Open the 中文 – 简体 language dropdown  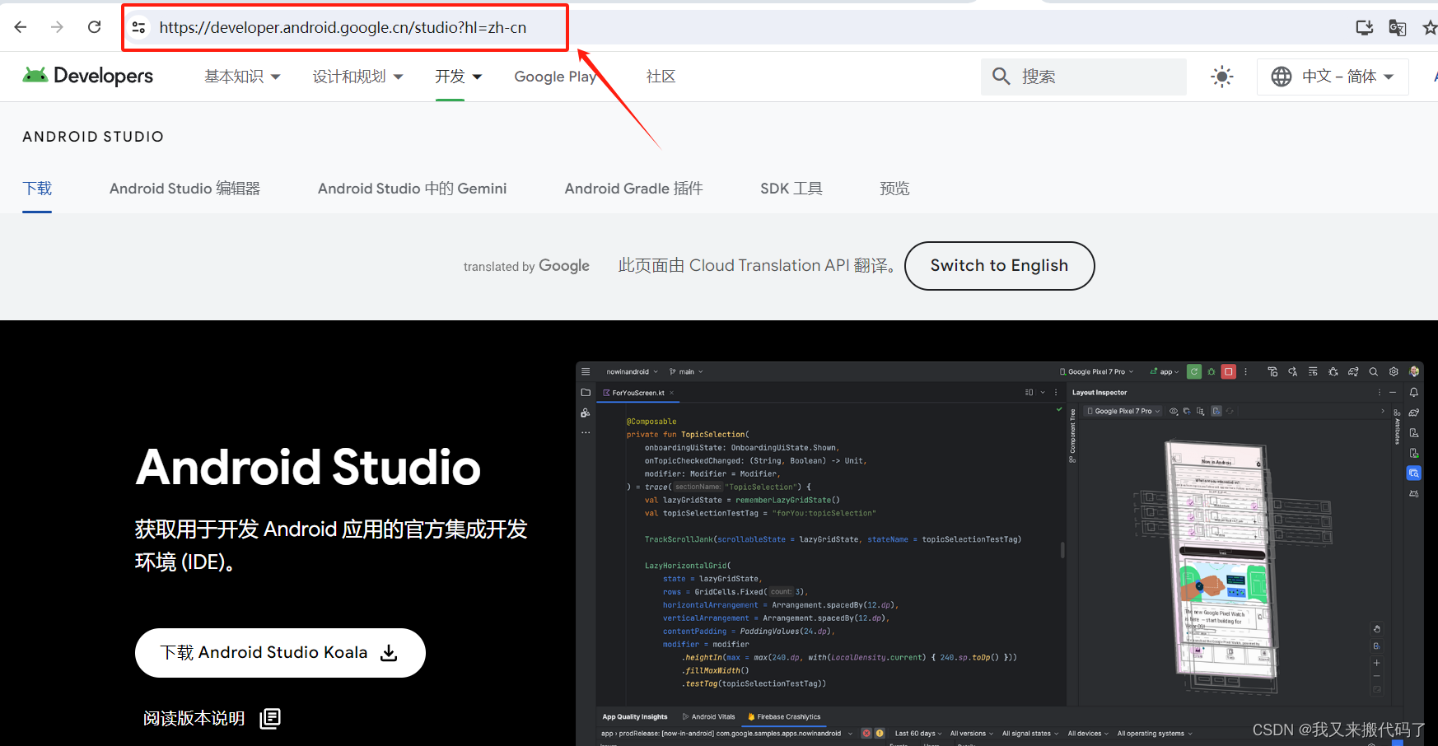1333,77
